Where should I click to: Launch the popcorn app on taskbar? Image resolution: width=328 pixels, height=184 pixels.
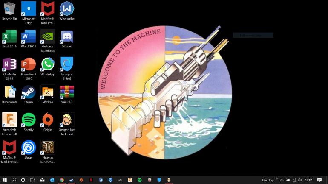click(150, 180)
